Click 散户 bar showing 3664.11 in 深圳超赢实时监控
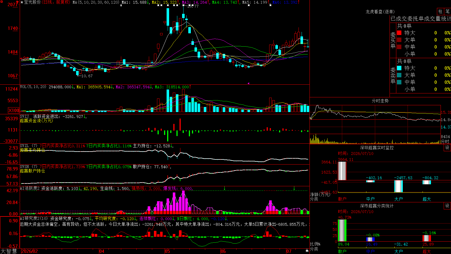This screenshot has height=254, width=451. coord(342,171)
